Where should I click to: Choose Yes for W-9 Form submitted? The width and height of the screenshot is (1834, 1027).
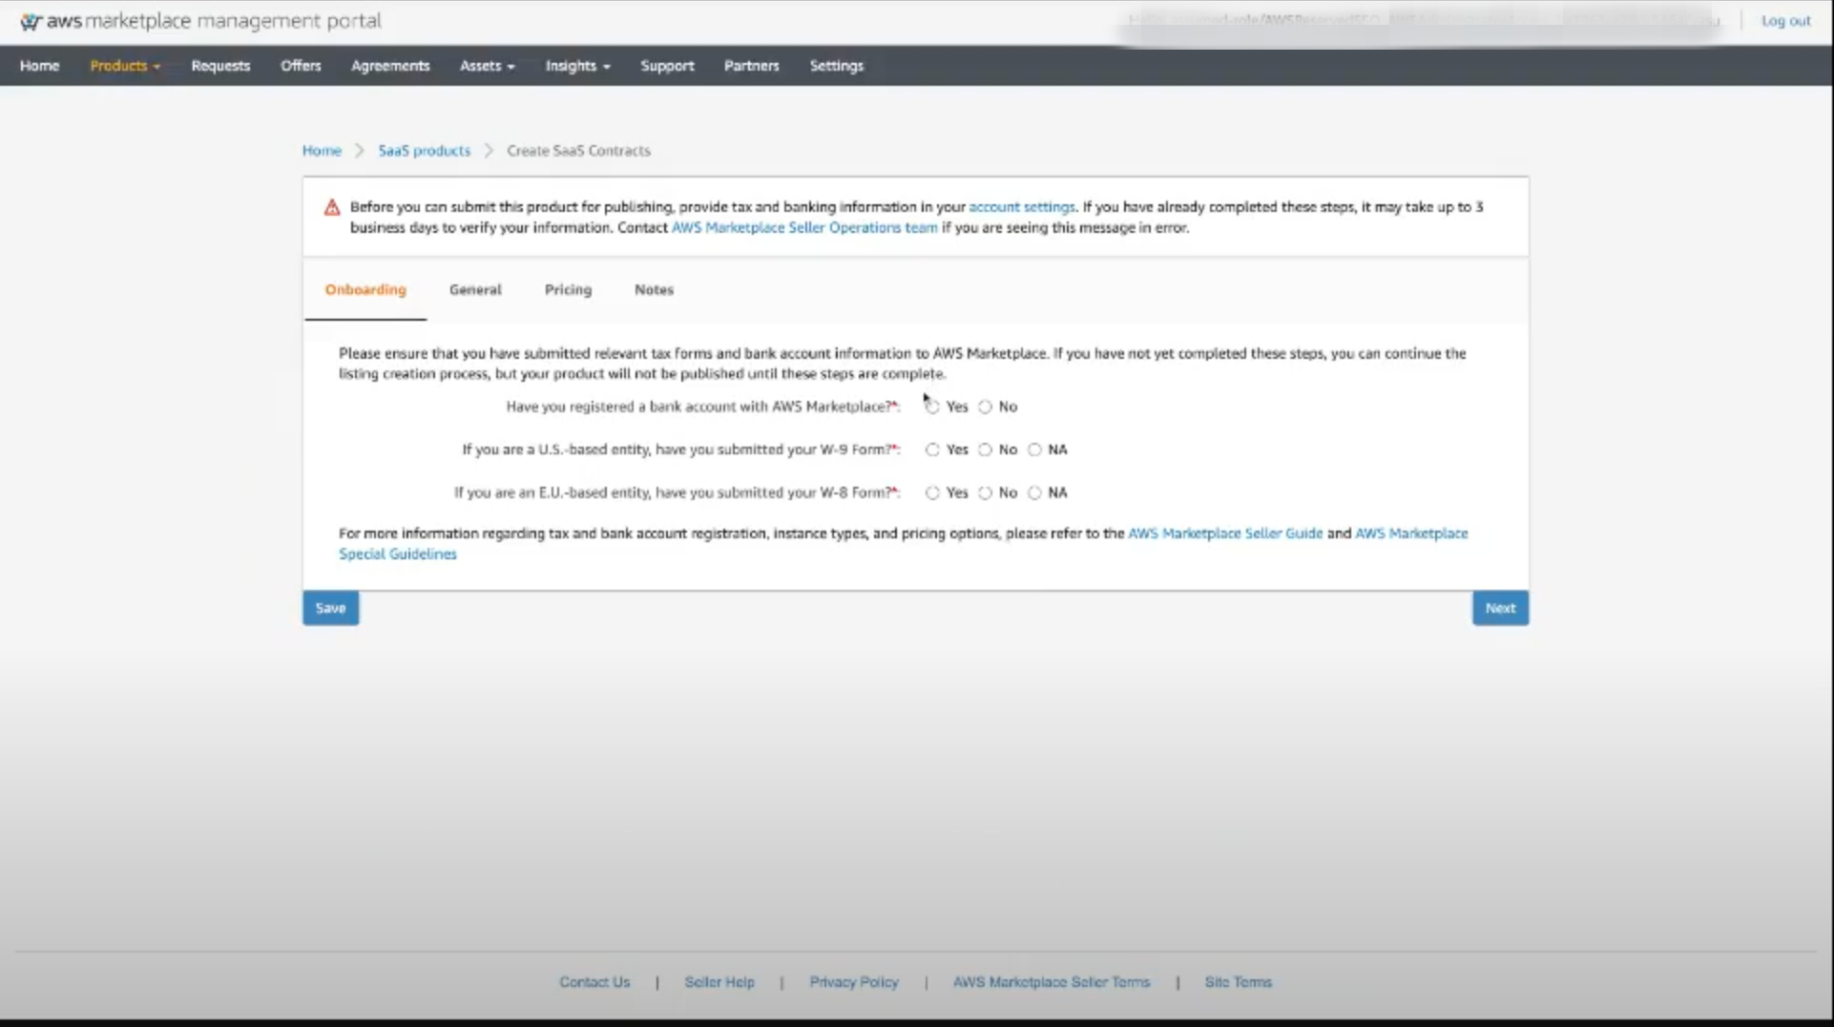(932, 450)
